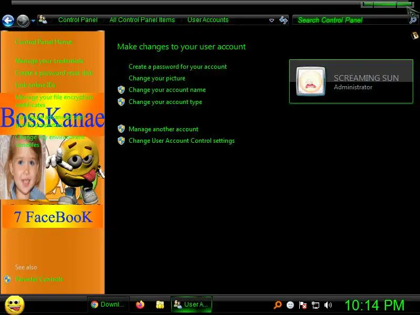Viewport: 420px width, 315px height.
Task: Go back with the blue Back arrow
Action: click(x=8, y=20)
